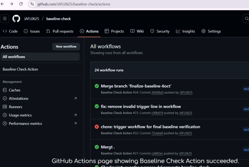Click the '24 workflow runs' heading text
Image resolution: width=249 pixels, height=167 pixels.
coord(109,70)
